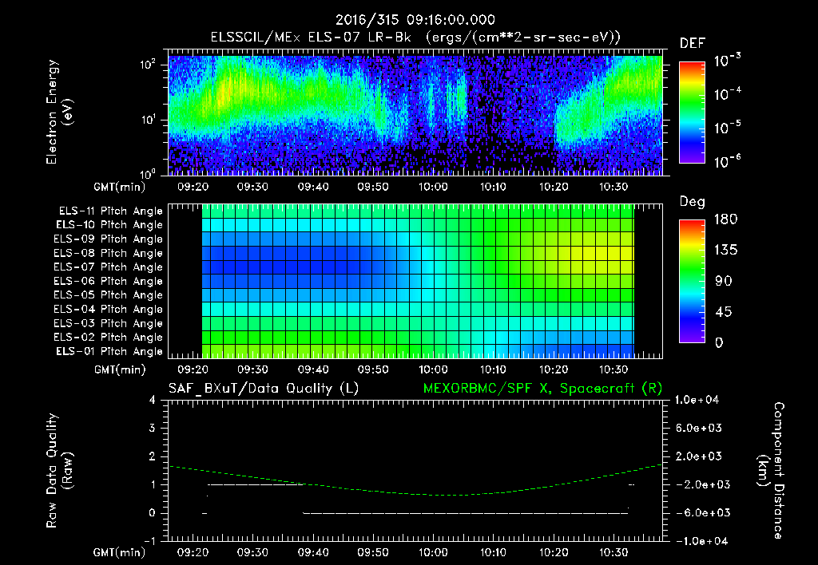Select the ELS-09 Pitch Angle row label
Viewport: 818px width, 565px height.
[x=108, y=239]
